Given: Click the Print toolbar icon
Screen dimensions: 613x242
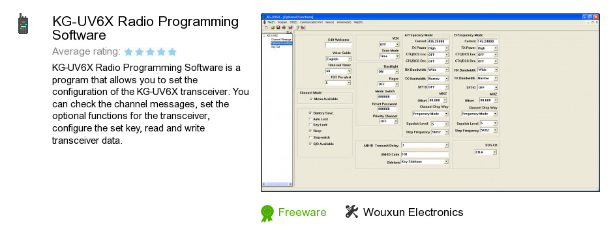Looking at the screenshot, I should pos(284,28).
